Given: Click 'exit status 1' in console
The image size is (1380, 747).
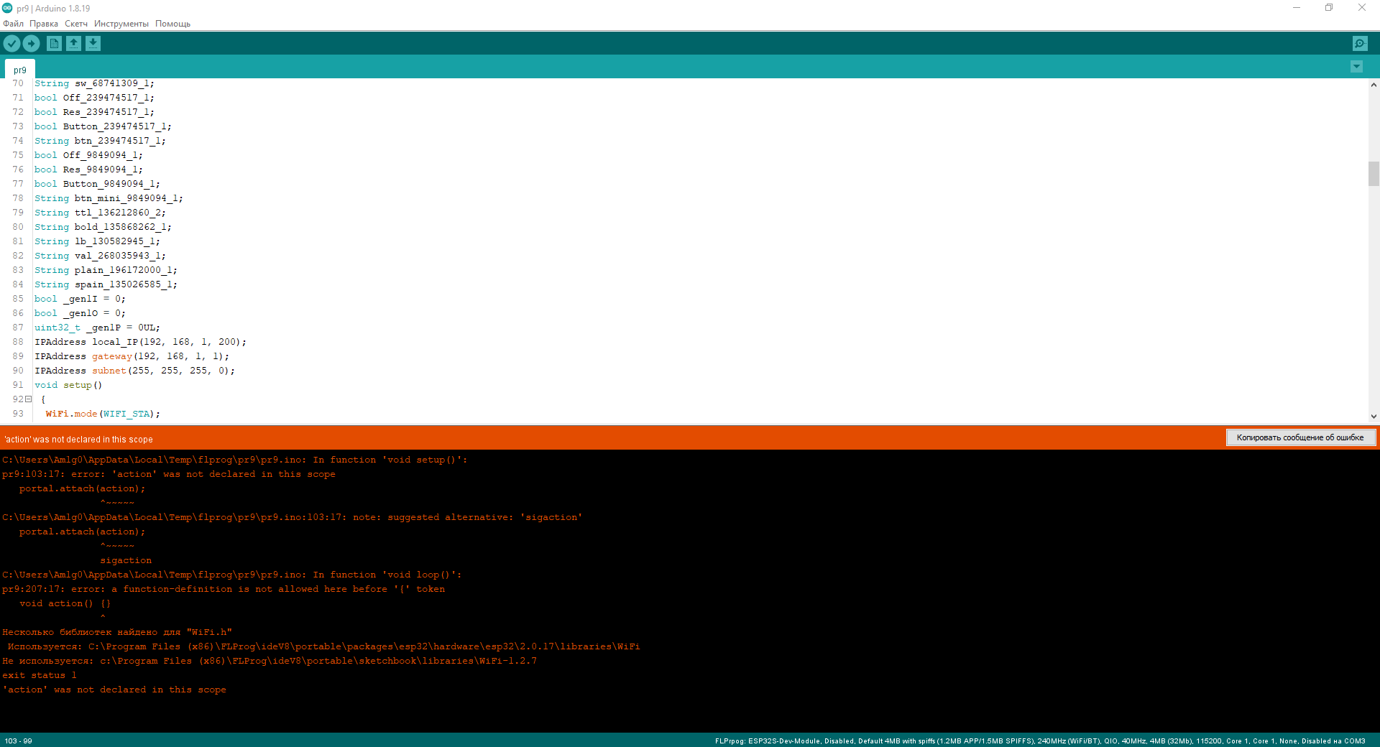Looking at the screenshot, I should click(40, 675).
